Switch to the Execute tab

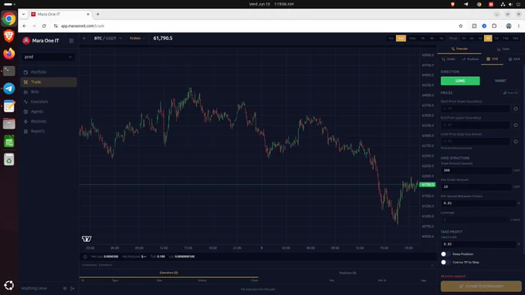coord(459,49)
